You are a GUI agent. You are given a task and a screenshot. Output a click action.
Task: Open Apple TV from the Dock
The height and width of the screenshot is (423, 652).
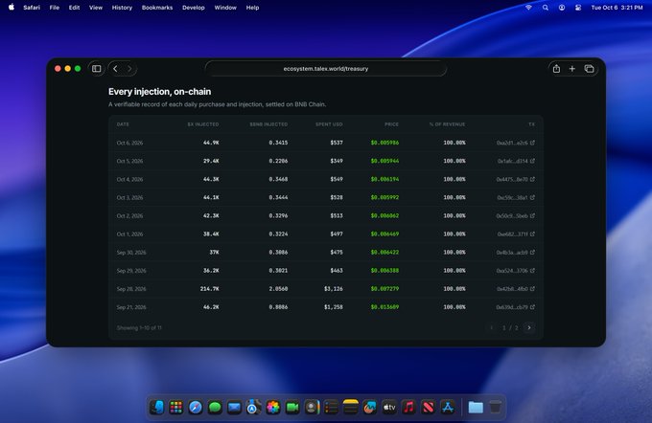[389, 408]
